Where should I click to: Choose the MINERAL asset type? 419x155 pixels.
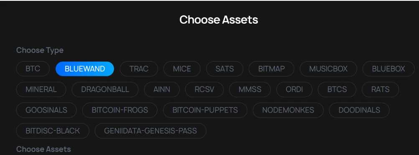coord(41,89)
